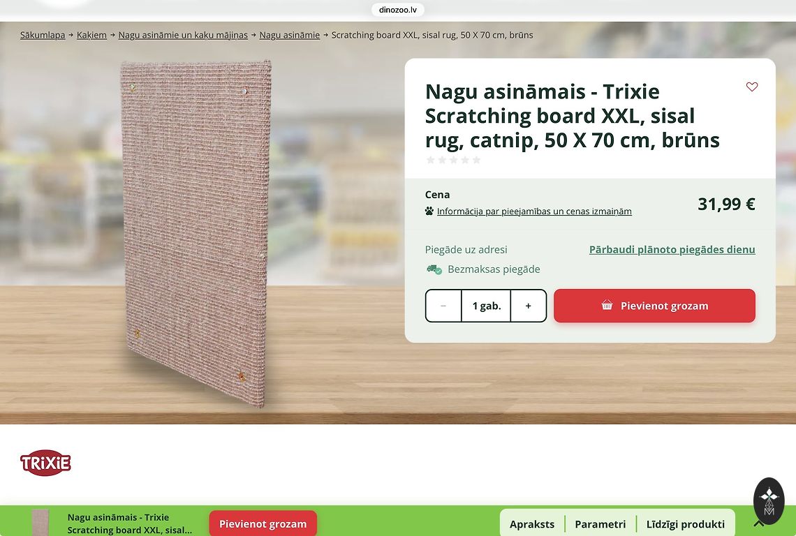This screenshot has width=796, height=536.
Task: Click the free delivery truck icon
Action: 434,269
